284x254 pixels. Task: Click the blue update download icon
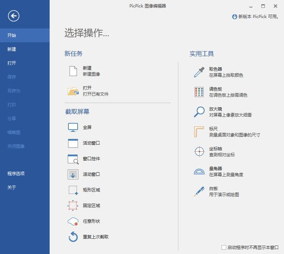(235, 17)
